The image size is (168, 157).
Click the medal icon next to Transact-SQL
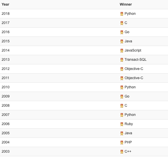click(122, 60)
